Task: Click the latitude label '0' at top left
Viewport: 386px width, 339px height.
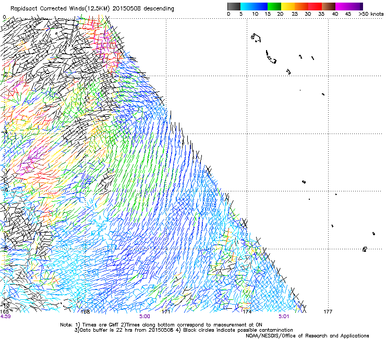Action: tap(4, 17)
